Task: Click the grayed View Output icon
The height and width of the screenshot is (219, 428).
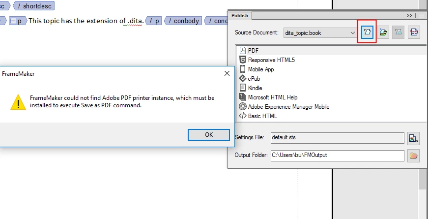Action: click(x=398, y=32)
